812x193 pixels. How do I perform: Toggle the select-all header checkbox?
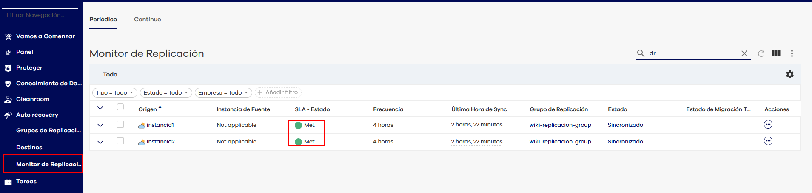pos(120,107)
